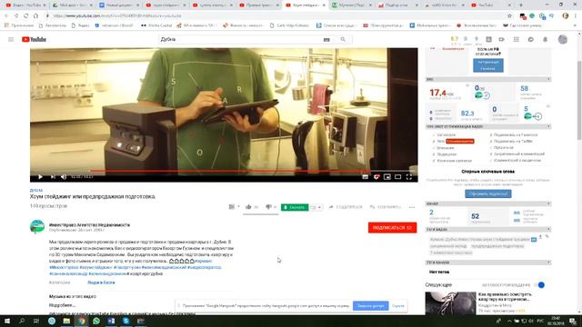582x327 pixels.
Task: Play the video with the play button
Action: (x=40, y=177)
